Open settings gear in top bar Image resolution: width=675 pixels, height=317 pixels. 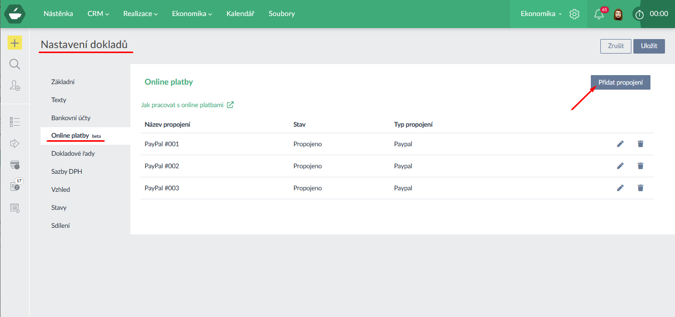[574, 14]
